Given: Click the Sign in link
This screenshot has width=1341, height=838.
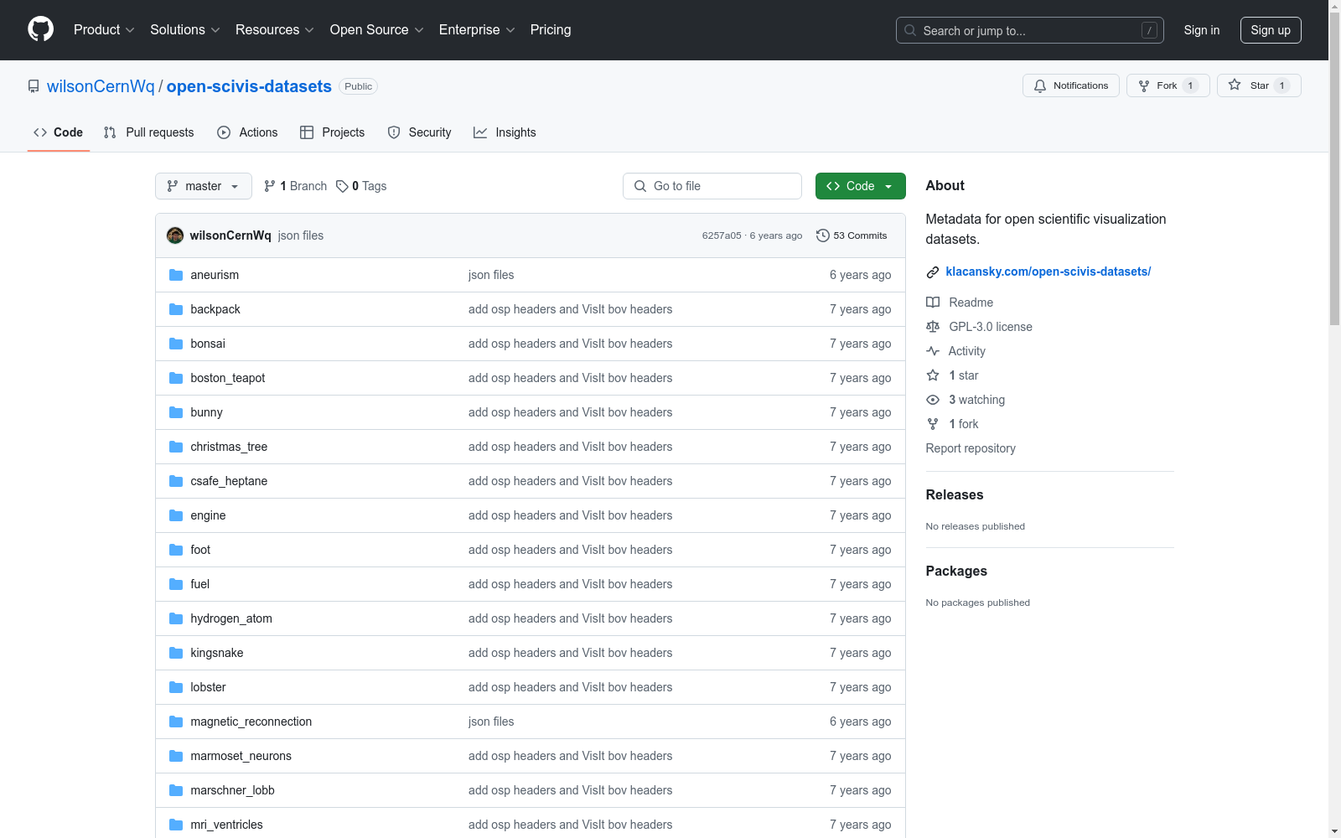Looking at the screenshot, I should click(1202, 30).
